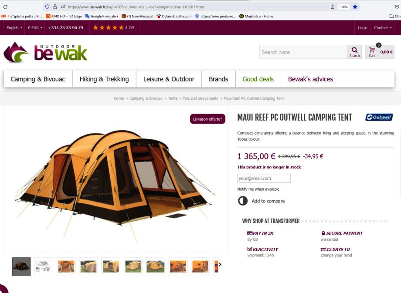Click the next arrow of thumbnail carousel
401x293 pixels.
pyautogui.click(x=220, y=264)
